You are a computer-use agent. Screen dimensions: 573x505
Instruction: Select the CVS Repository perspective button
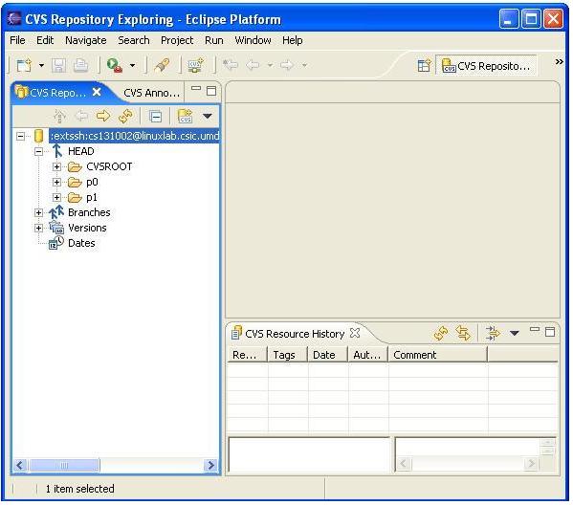click(486, 66)
